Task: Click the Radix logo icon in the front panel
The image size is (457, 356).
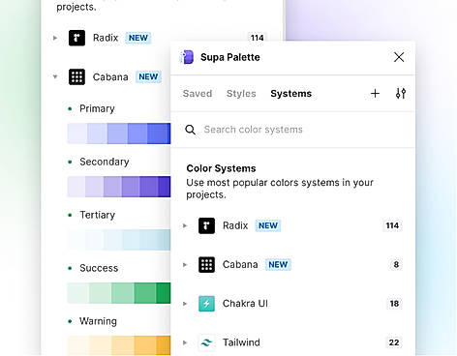Action: pyautogui.click(x=206, y=225)
